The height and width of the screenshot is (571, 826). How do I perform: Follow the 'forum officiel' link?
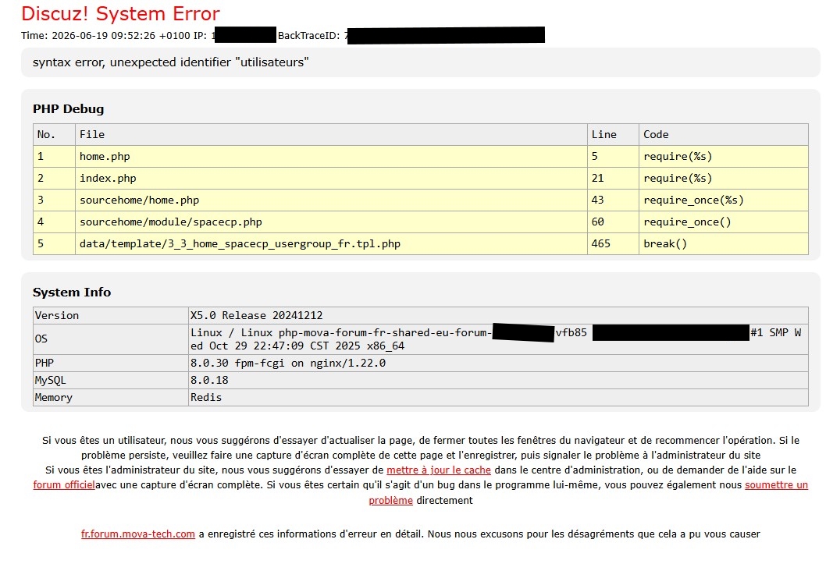(x=64, y=484)
